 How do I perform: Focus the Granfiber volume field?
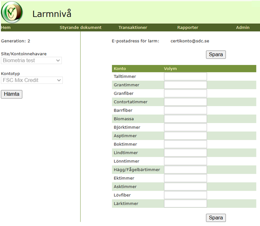point(185,93)
